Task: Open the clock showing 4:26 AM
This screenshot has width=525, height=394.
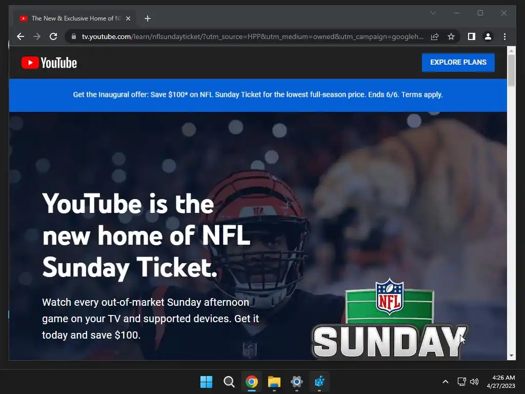Action: pos(501,382)
